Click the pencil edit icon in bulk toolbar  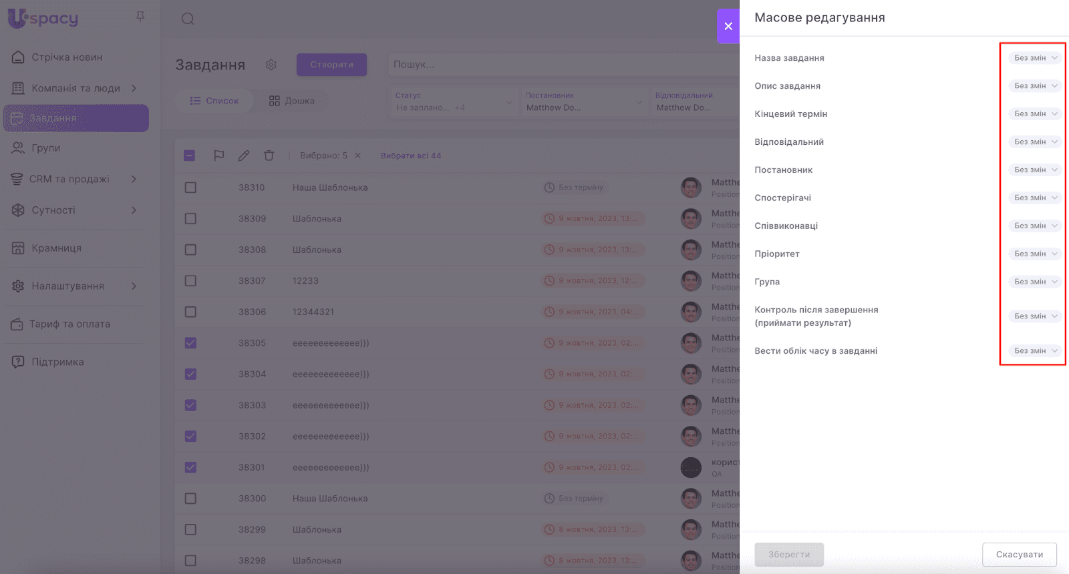pyautogui.click(x=244, y=156)
